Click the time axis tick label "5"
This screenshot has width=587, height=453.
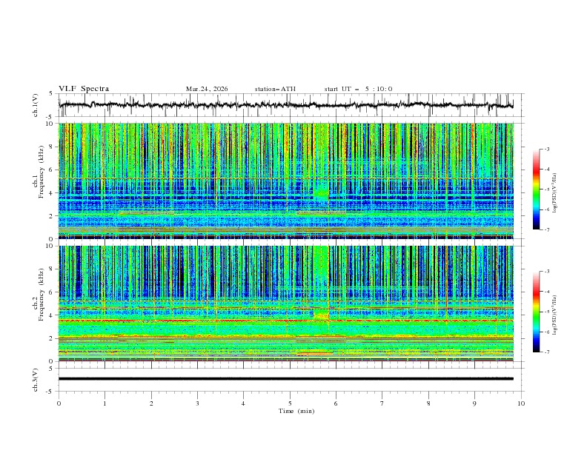[290, 403]
